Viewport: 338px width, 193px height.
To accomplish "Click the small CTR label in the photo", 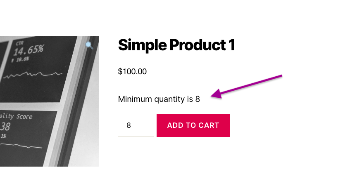I will (20, 43).
